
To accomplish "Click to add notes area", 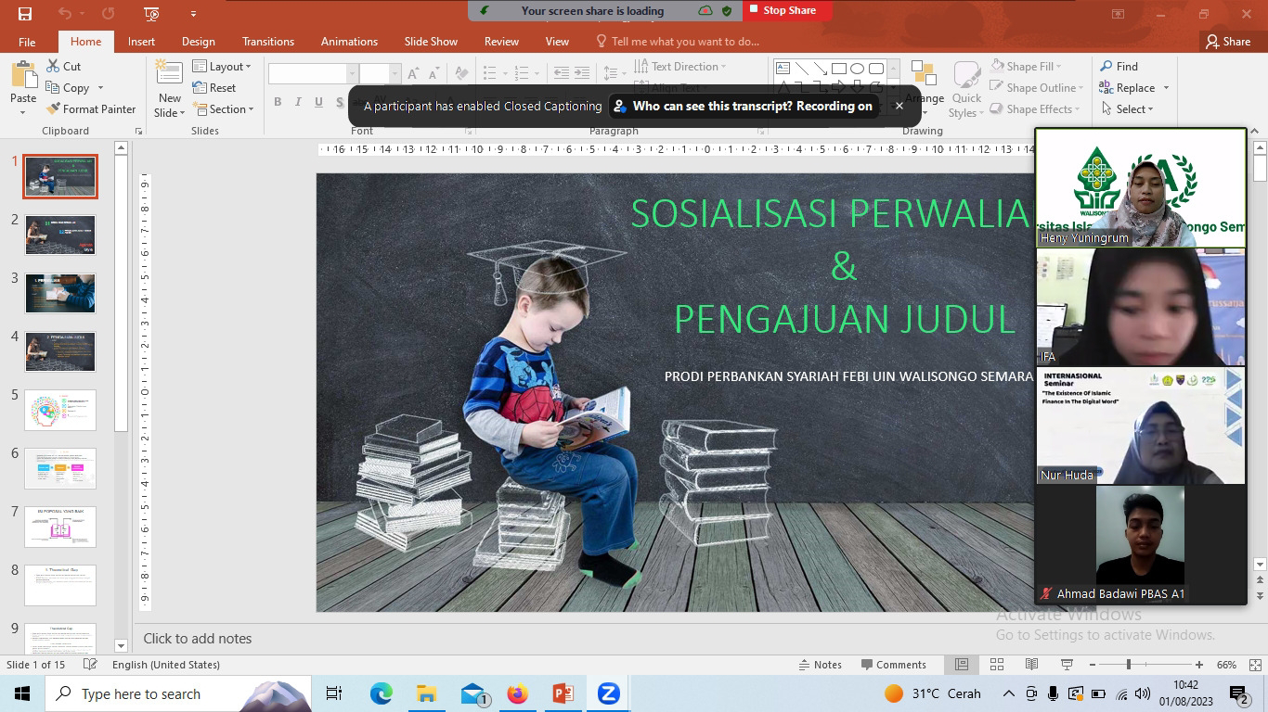I will click(198, 639).
